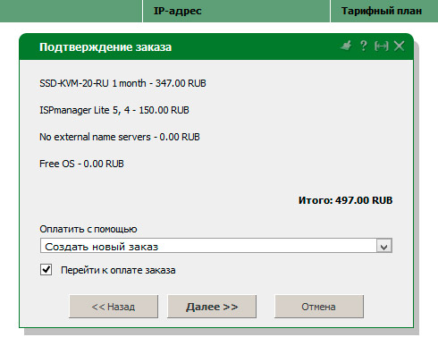Select the ISPmanager Lite 5, 4 line

(114, 110)
